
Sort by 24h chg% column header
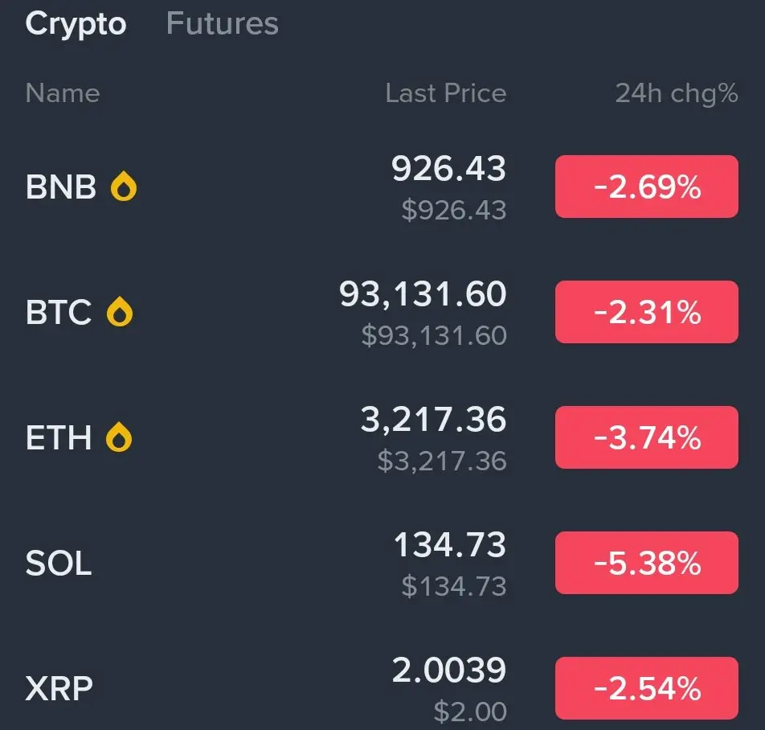point(676,93)
